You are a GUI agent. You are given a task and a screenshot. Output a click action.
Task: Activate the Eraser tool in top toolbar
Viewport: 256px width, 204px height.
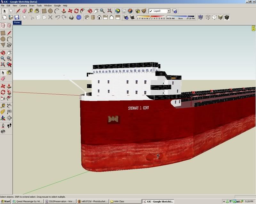[x=24, y=11]
